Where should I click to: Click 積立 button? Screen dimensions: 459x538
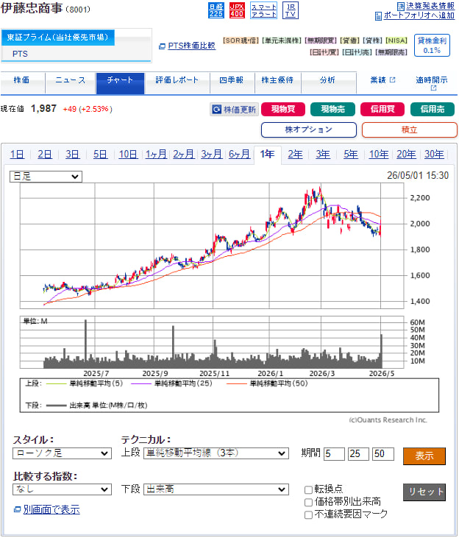click(x=409, y=130)
